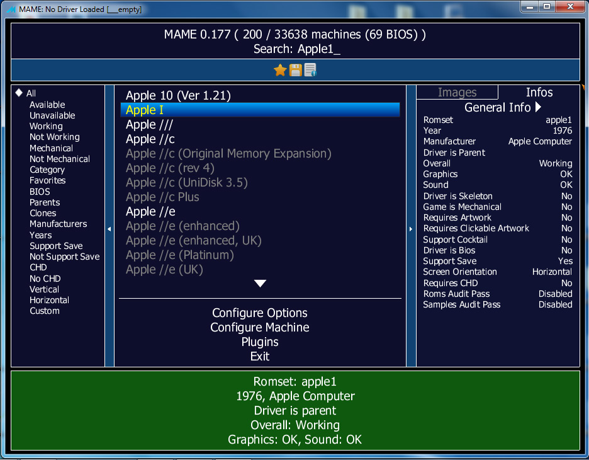
Task: Filter machines by Years
Action: 40,235
